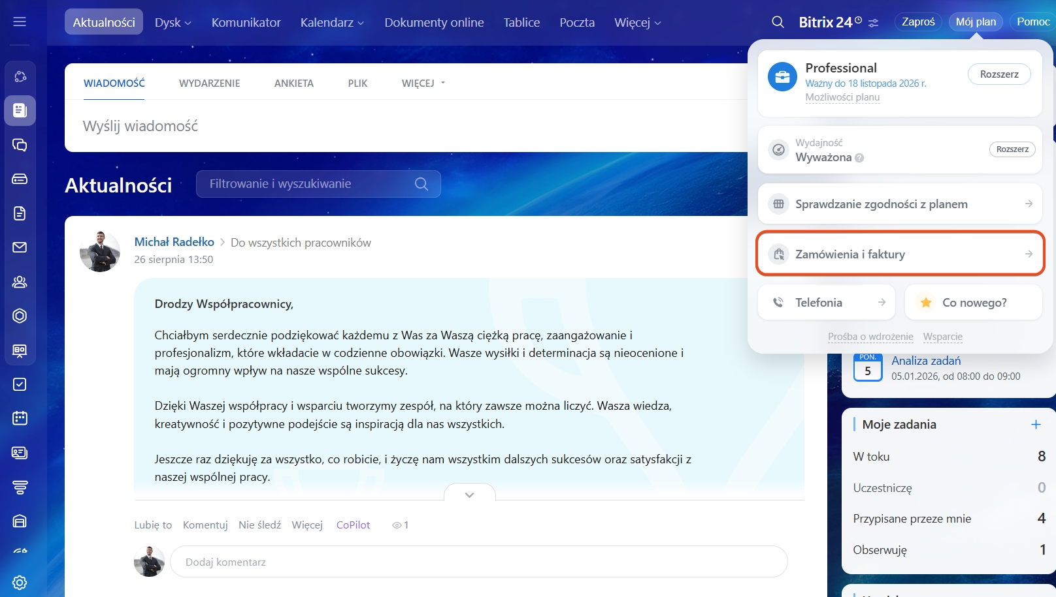Image resolution: width=1056 pixels, height=597 pixels.
Task: Click the tasks checkmark icon in the sidebar
Action: point(20,384)
